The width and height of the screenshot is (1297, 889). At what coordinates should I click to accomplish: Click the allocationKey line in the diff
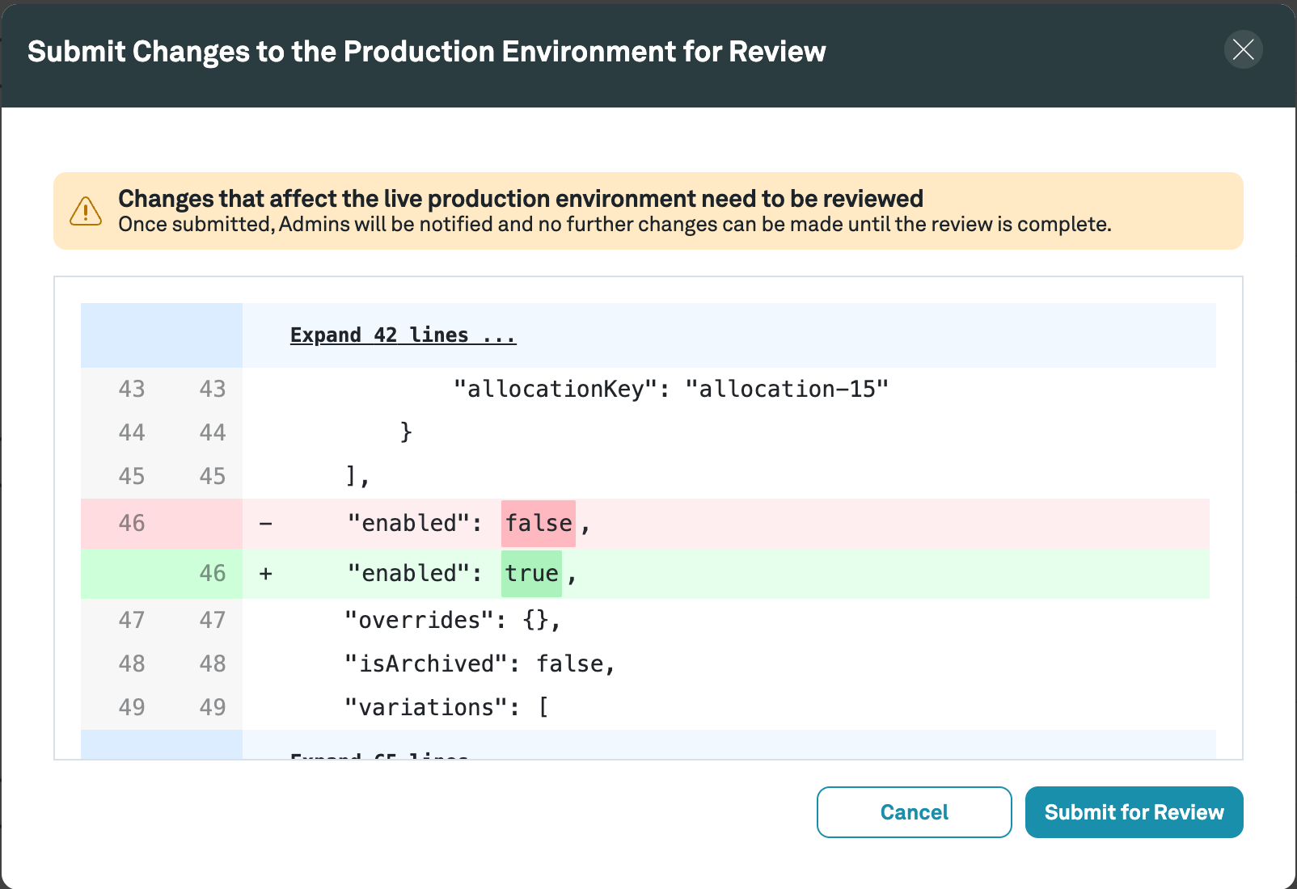(670, 390)
